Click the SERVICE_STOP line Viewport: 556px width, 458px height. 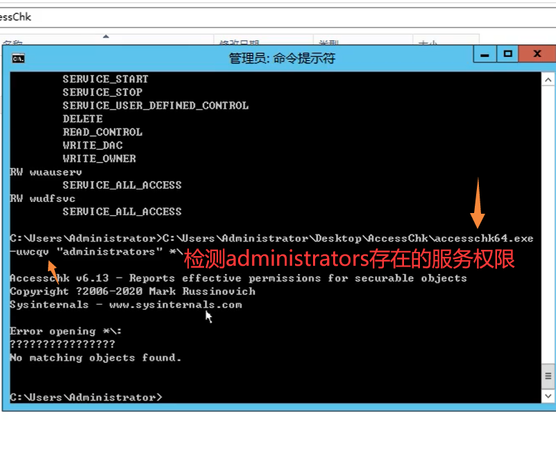point(103,92)
